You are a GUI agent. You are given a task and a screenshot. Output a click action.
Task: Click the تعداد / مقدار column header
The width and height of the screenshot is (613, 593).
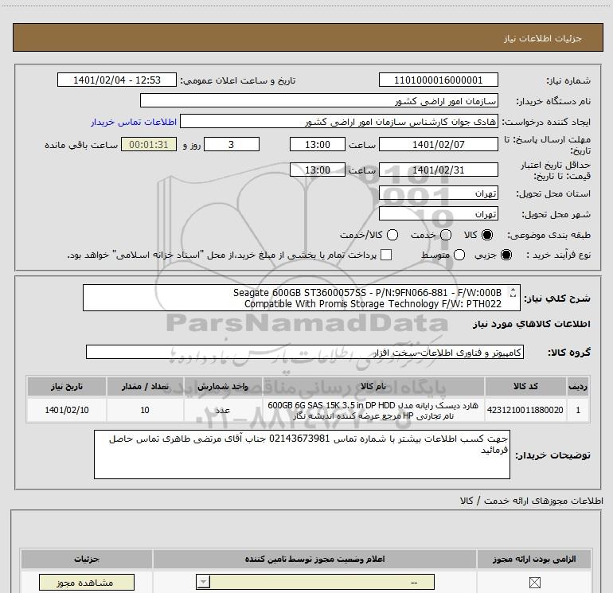click(x=145, y=387)
